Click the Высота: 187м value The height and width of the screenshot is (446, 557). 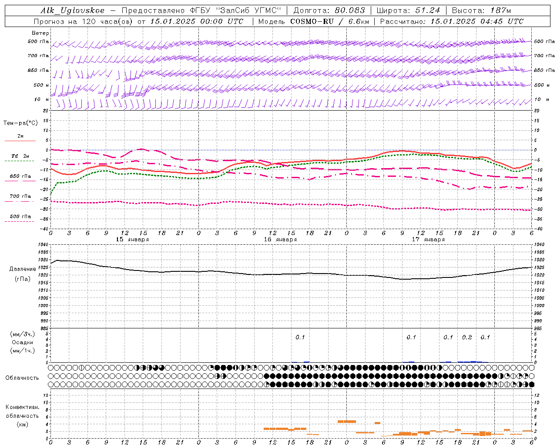click(481, 10)
